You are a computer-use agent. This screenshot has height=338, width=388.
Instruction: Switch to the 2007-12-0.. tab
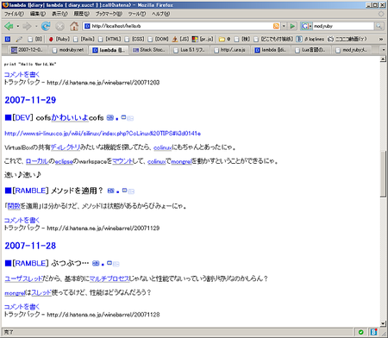27,50
